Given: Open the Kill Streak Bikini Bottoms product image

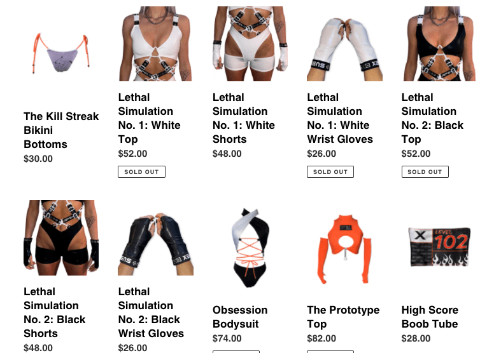Looking at the screenshot, I should coord(62,53).
